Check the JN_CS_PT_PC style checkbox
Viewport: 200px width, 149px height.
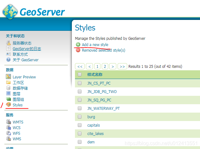click(x=80, y=83)
